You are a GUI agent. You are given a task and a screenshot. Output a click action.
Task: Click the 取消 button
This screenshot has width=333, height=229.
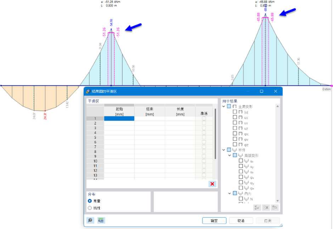tap(241, 221)
